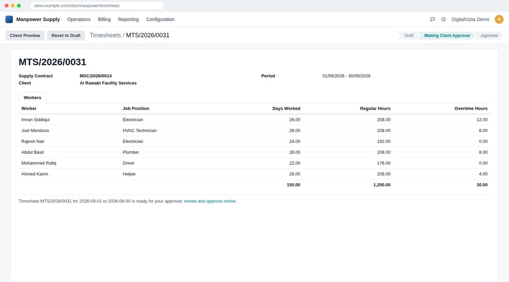Click the 150.00 days worked total

point(293,185)
